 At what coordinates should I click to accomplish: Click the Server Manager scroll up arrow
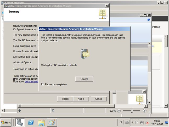[x=166, y=37]
